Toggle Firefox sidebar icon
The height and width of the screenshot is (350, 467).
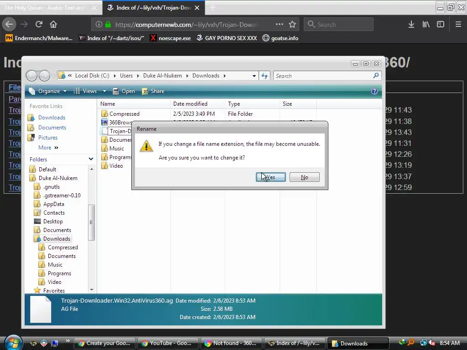click(x=441, y=25)
